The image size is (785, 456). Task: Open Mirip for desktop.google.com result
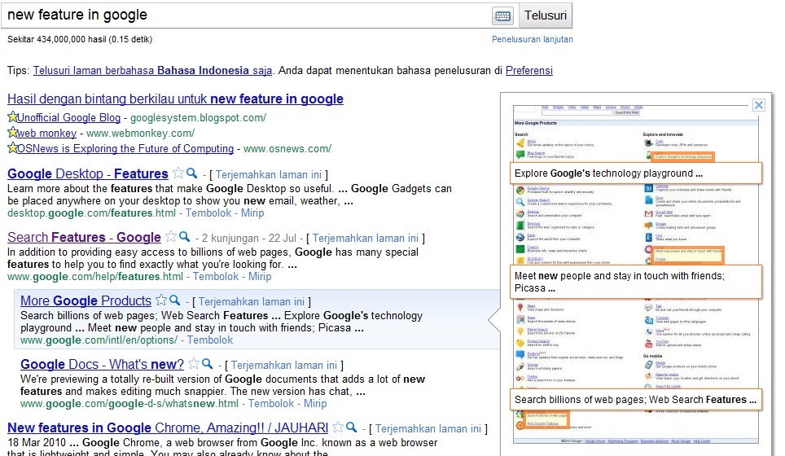pos(252,213)
